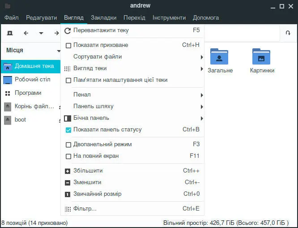Image resolution: width=298 pixels, height=228 pixels.
Task: Click the reload icon beside Перевантажити теку
Action: tap(68, 30)
